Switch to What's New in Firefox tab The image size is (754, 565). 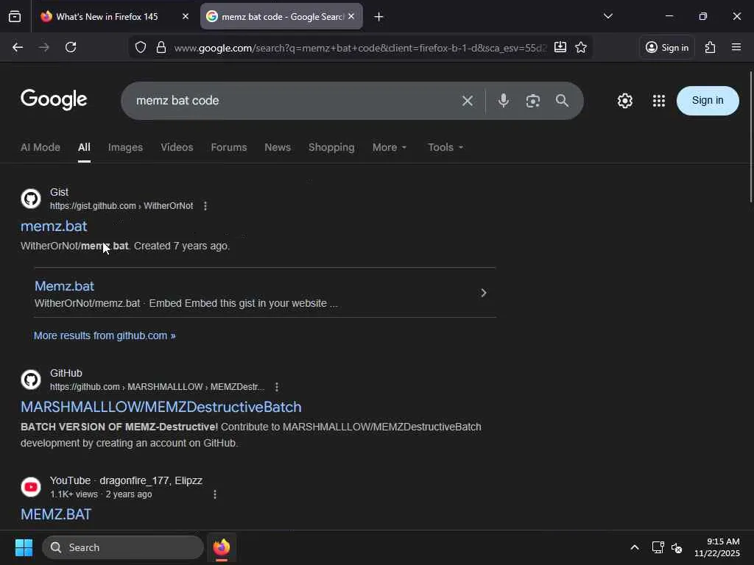tap(114, 16)
